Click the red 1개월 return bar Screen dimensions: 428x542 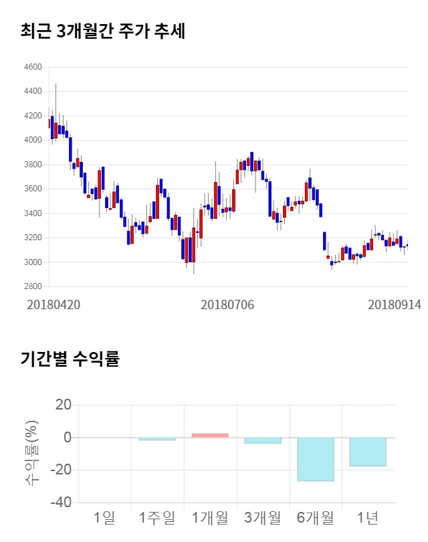[x=210, y=435]
